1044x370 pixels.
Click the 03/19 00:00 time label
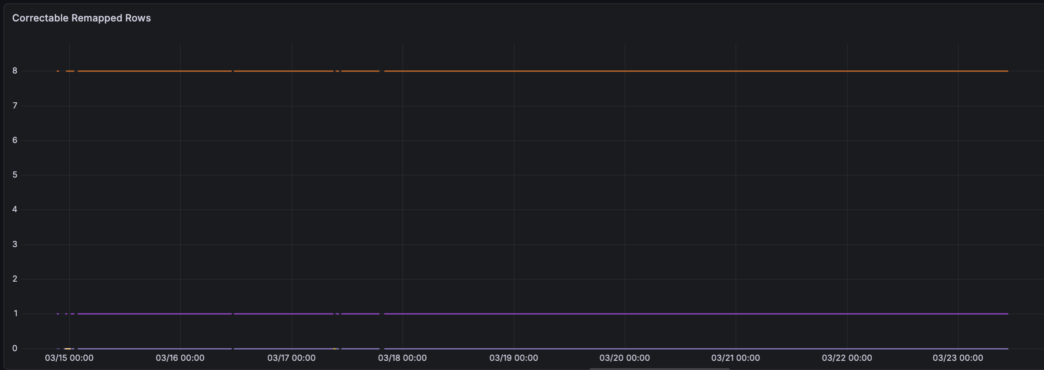tap(514, 358)
